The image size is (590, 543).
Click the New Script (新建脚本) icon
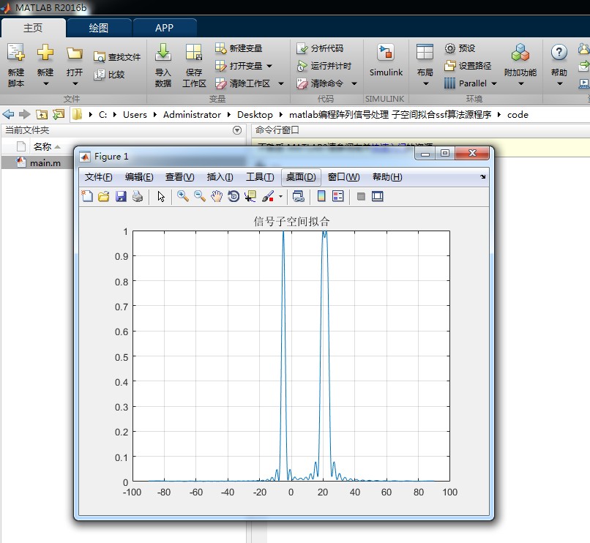(x=16, y=53)
